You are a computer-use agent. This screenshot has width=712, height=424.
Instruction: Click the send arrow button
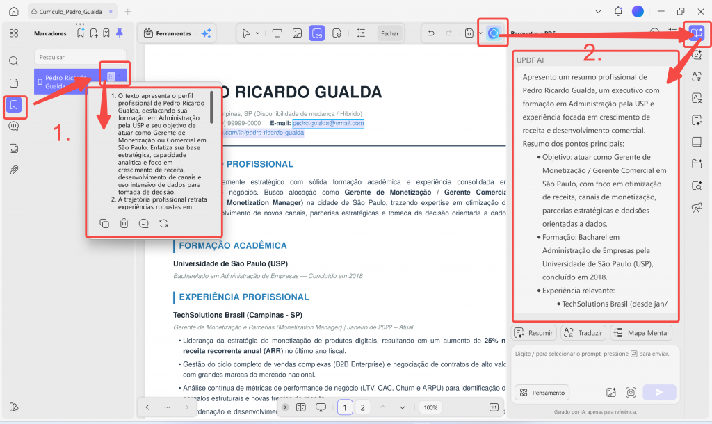pos(659,392)
